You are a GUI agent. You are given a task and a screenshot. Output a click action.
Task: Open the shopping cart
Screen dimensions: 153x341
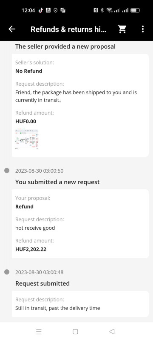coord(122,29)
